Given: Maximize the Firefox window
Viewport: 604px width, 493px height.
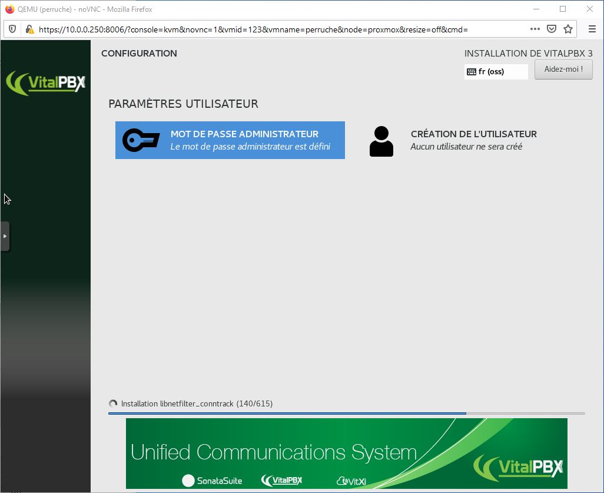Looking at the screenshot, I should pos(563,9).
